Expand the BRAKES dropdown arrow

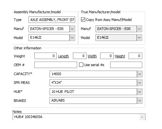click(140, 100)
